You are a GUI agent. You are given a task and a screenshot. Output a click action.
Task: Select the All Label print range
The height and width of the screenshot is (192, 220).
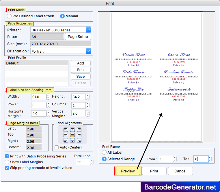pos(104,152)
